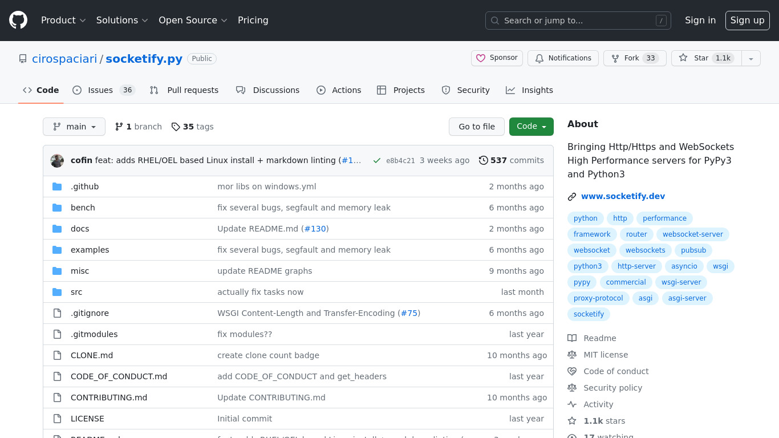Image resolution: width=779 pixels, height=438 pixels.
Task: Open the Actions tab
Action: pyautogui.click(x=339, y=90)
